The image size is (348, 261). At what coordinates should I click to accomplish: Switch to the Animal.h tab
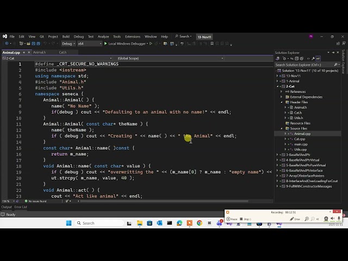[39, 52]
